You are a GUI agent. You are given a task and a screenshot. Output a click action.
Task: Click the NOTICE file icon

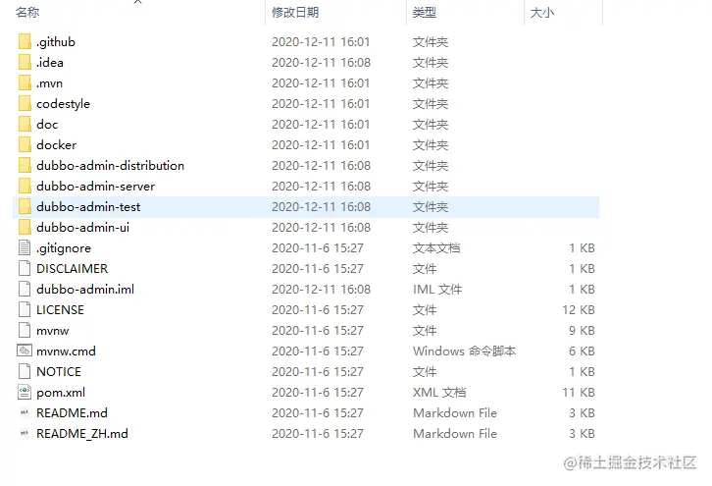(x=25, y=371)
